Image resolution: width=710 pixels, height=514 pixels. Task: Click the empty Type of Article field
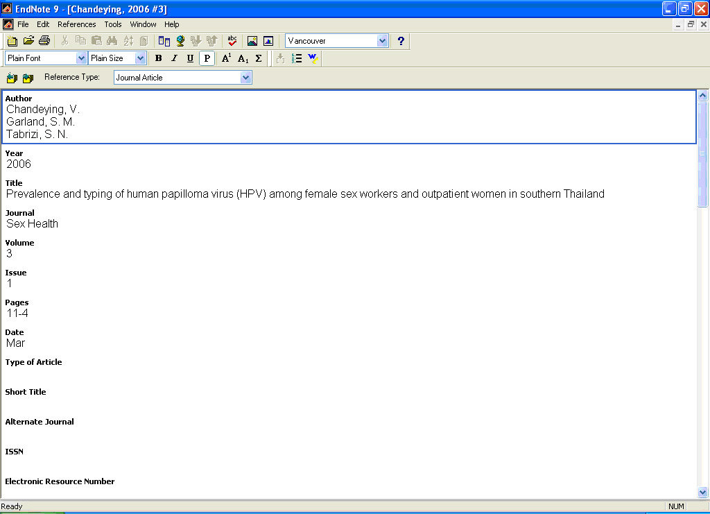(349, 373)
